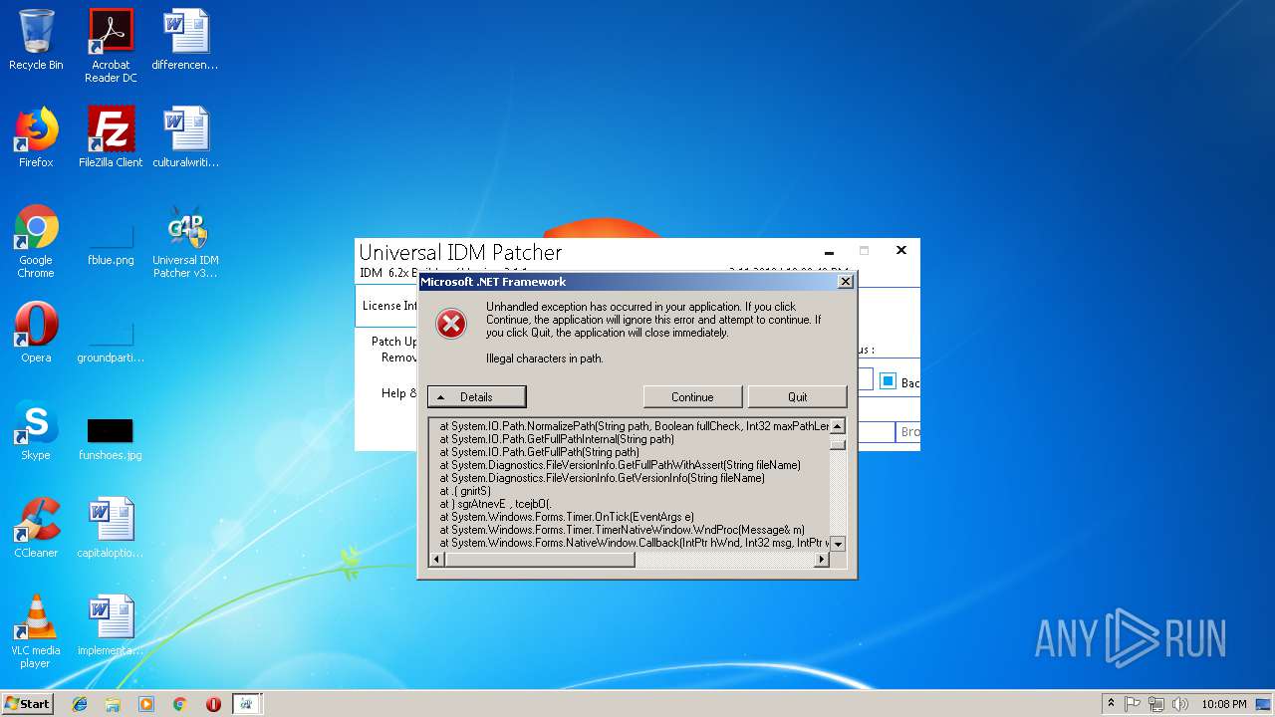Launch FileZilla Client from the desktop

[x=111, y=137]
